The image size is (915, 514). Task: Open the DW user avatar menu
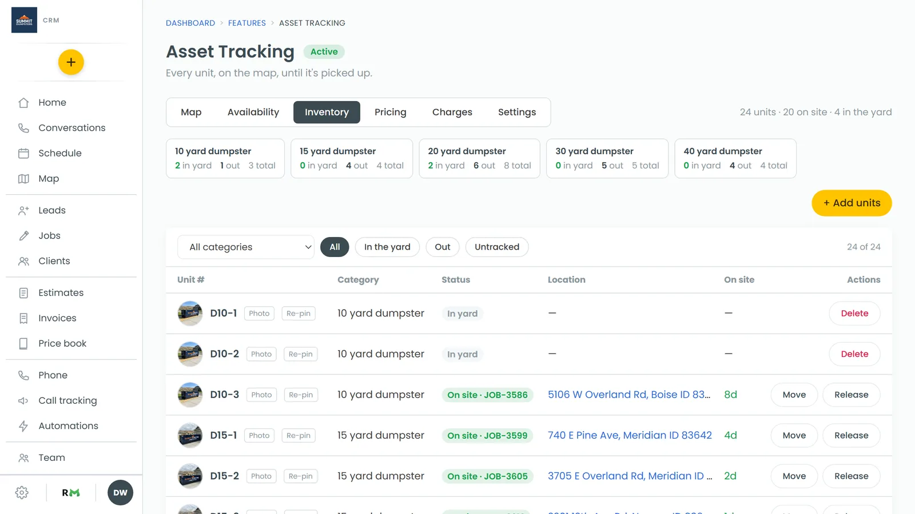click(120, 493)
